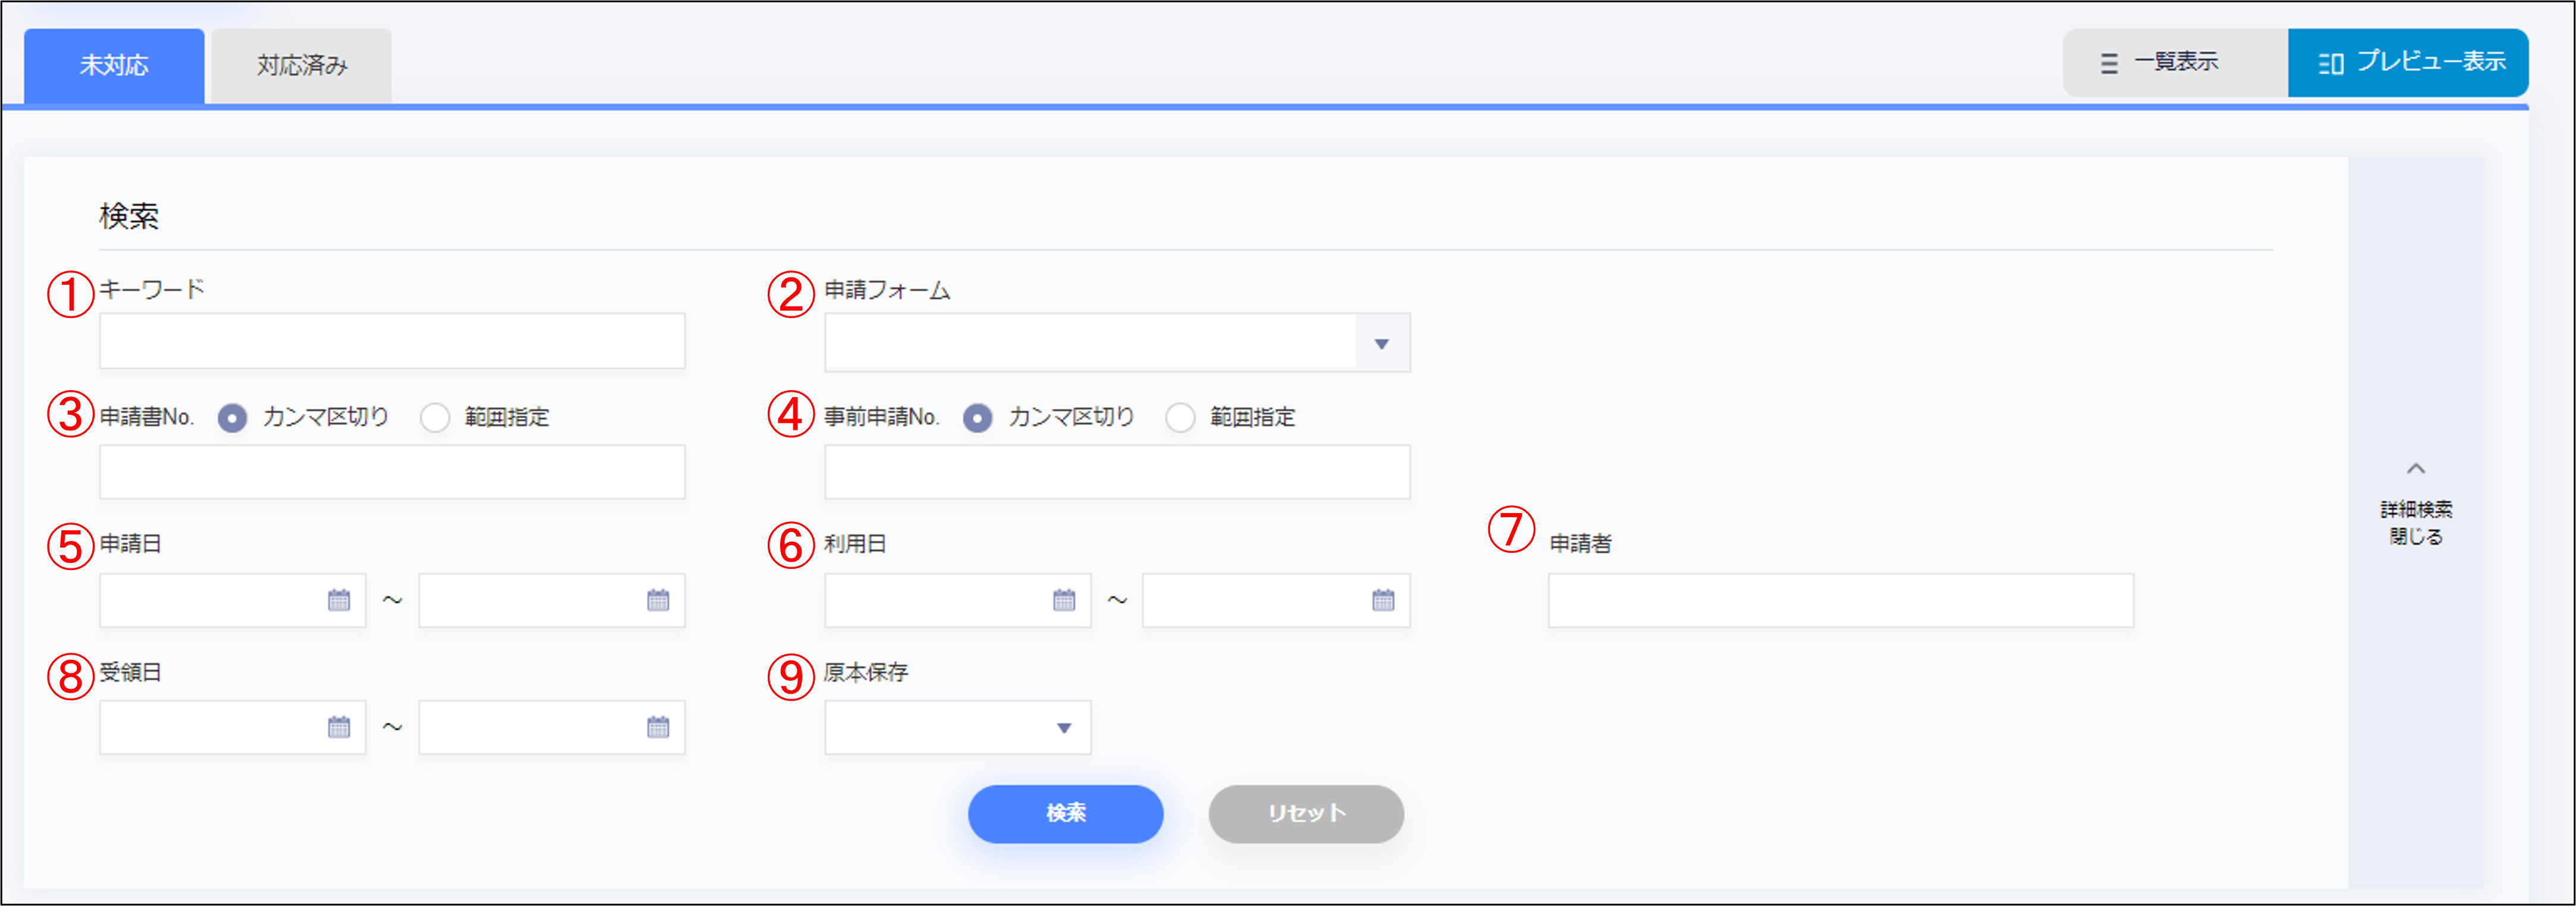2576x906 pixels.
Task: Open calendar for 利用日 start date
Action: tap(1064, 600)
